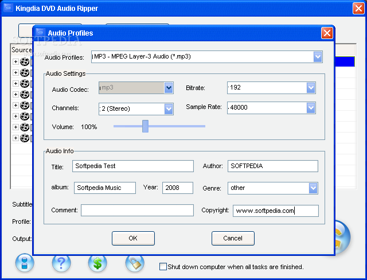The height and width of the screenshot is (280, 367).
Task: Open the Sample Rate dropdown showing 48000
Action: click(x=311, y=108)
